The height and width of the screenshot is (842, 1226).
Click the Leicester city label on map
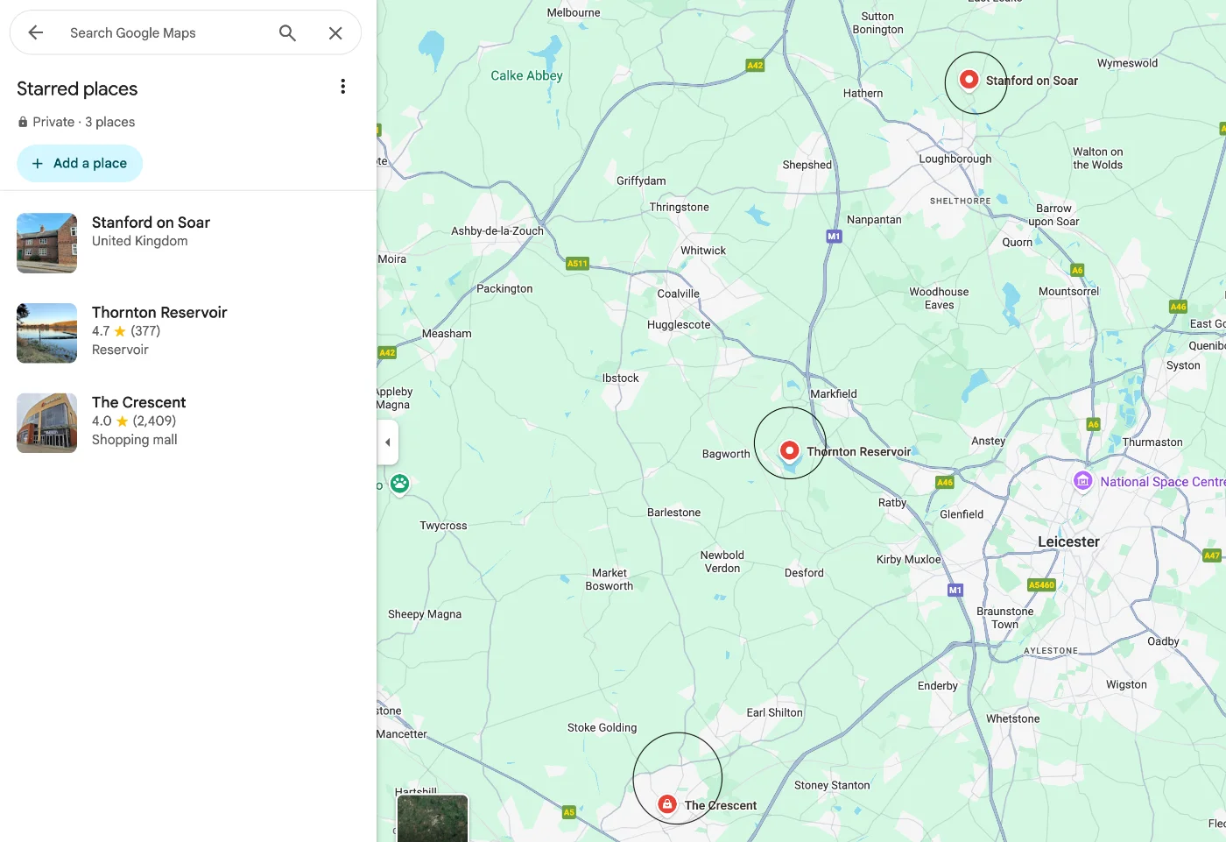1068,542
